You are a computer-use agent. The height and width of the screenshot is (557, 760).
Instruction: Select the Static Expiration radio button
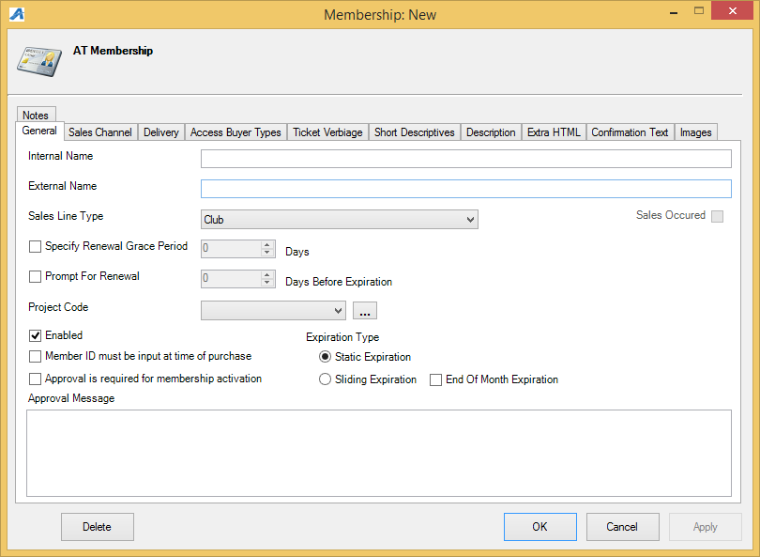click(325, 357)
